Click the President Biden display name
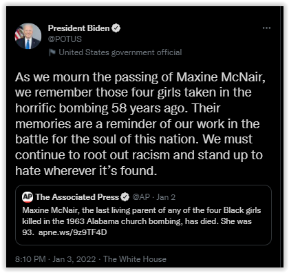Viewport: 289px width, 273px height. pyautogui.click(x=78, y=28)
